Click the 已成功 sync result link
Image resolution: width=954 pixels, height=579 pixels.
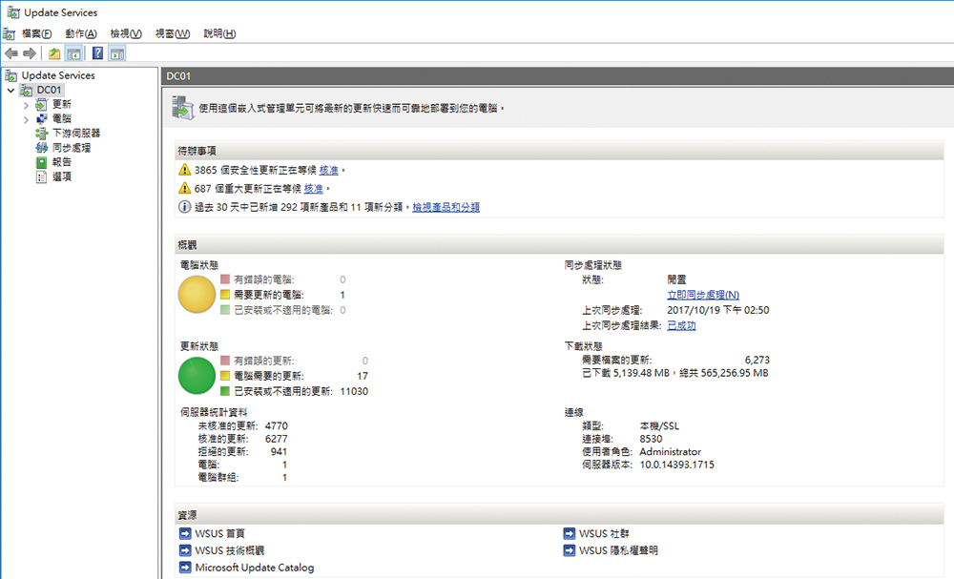tap(681, 325)
